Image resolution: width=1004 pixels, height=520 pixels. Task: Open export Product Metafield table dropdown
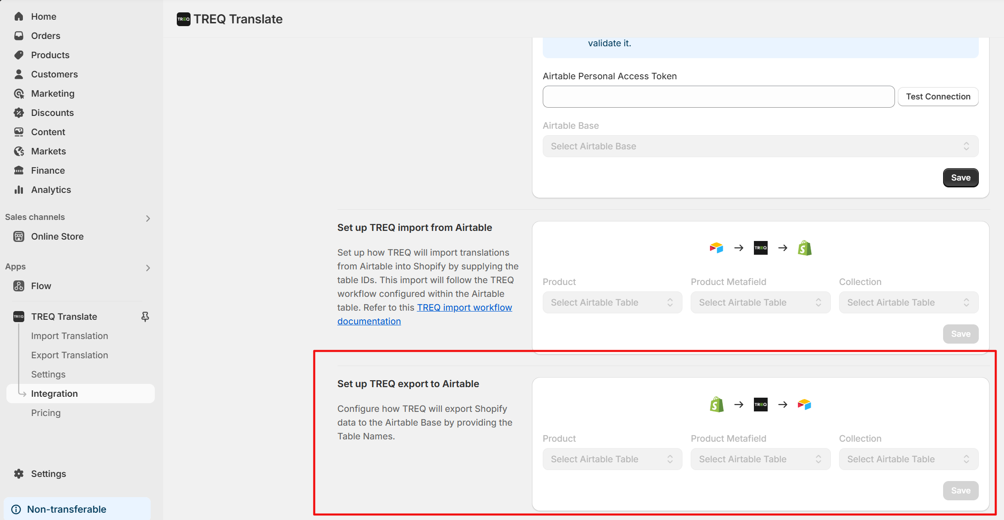(760, 459)
